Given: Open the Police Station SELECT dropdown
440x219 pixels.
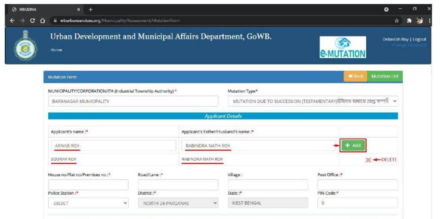Looking at the screenshot, I should [88, 203].
